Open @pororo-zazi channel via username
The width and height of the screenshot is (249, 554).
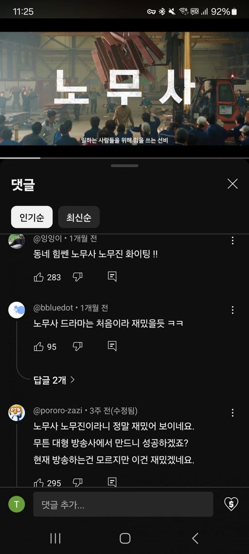(58, 411)
